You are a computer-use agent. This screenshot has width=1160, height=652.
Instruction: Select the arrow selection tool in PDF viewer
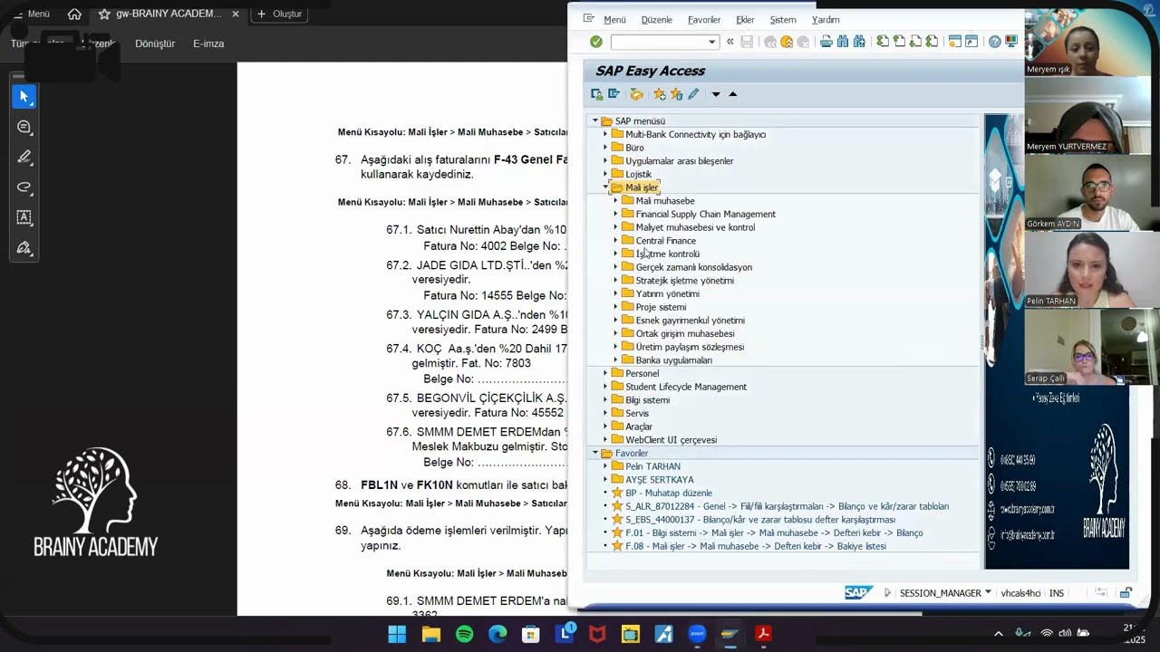24,96
